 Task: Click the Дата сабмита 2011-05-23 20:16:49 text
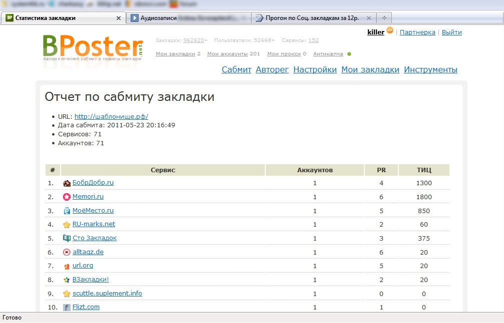(116, 125)
